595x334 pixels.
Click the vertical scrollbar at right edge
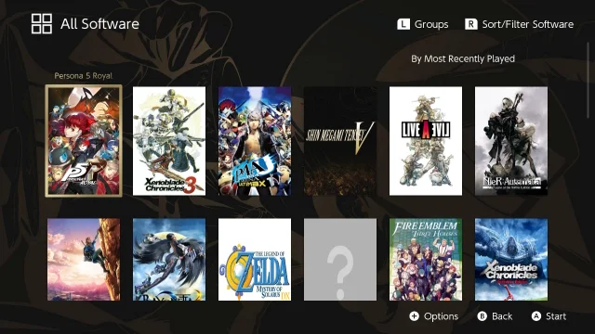point(588,80)
